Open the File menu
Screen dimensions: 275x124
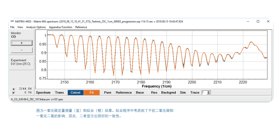12,27
